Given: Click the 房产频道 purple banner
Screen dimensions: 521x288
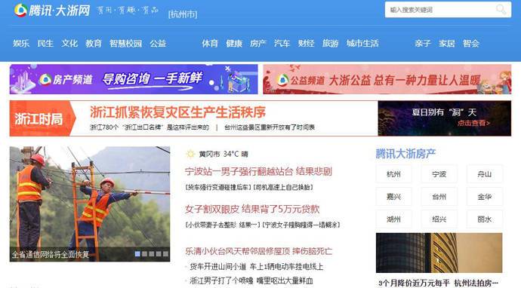Looking at the screenshot, I should 134,79.
